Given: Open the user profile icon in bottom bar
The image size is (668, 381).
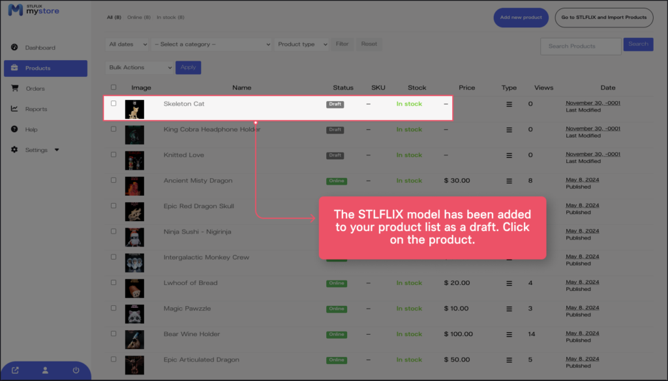Looking at the screenshot, I should (x=46, y=371).
